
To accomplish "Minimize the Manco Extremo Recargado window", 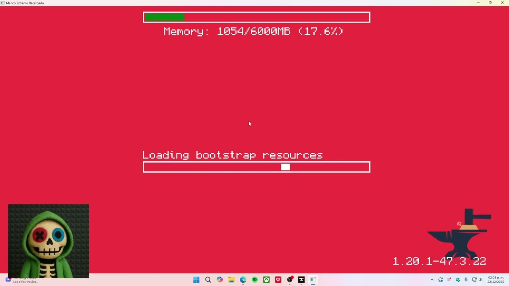I will pos(478,3).
